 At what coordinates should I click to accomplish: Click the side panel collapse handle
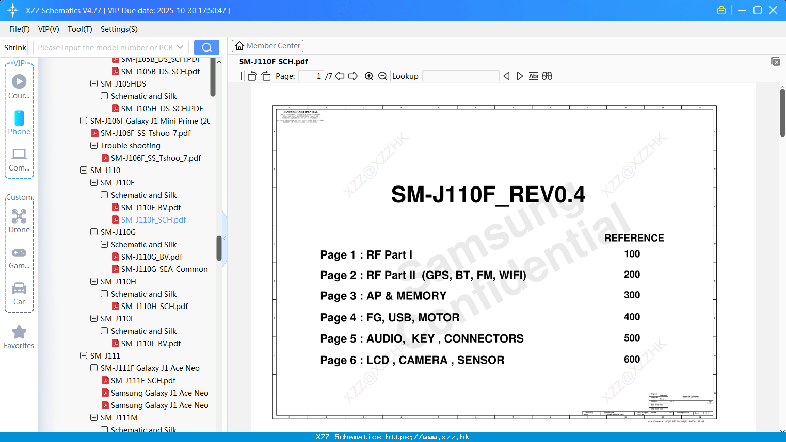coord(224,239)
